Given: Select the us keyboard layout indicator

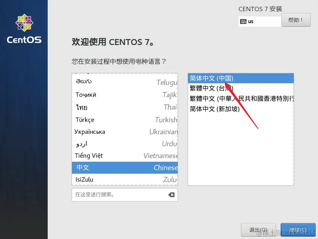Looking at the screenshot, I should click(260, 22).
